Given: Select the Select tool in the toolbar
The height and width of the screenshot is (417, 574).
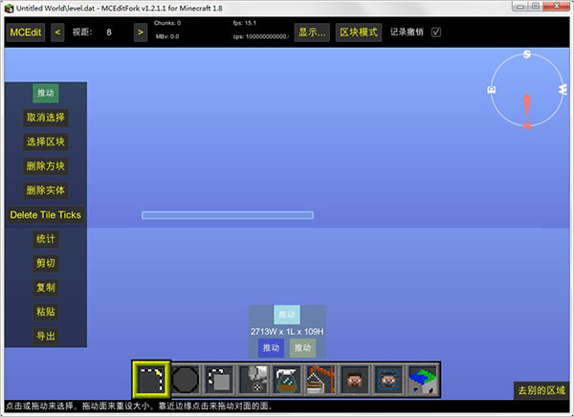Looking at the screenshot, I should point(151,380).
